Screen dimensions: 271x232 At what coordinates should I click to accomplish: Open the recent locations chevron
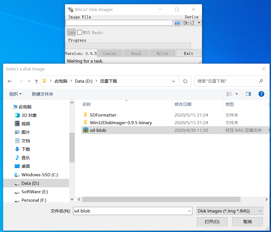coord(29,81)
